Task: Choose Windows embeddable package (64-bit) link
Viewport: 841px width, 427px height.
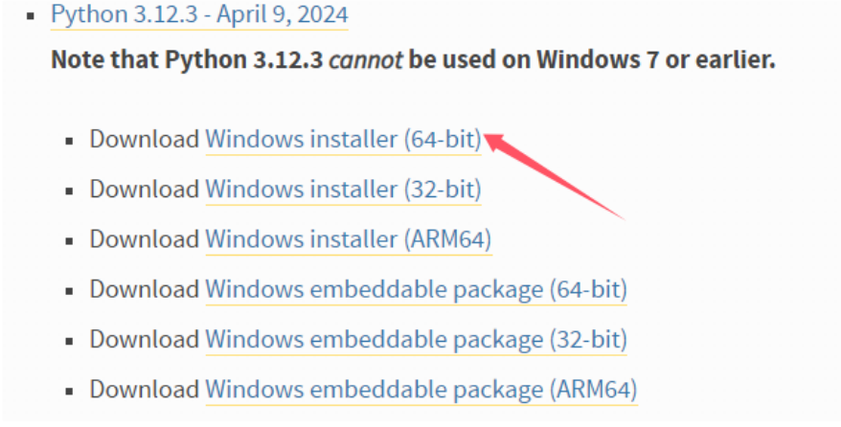Action: pos(417,289)
